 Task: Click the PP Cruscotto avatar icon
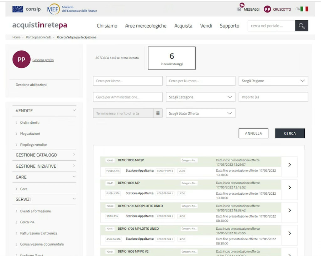tap(267, 9)
